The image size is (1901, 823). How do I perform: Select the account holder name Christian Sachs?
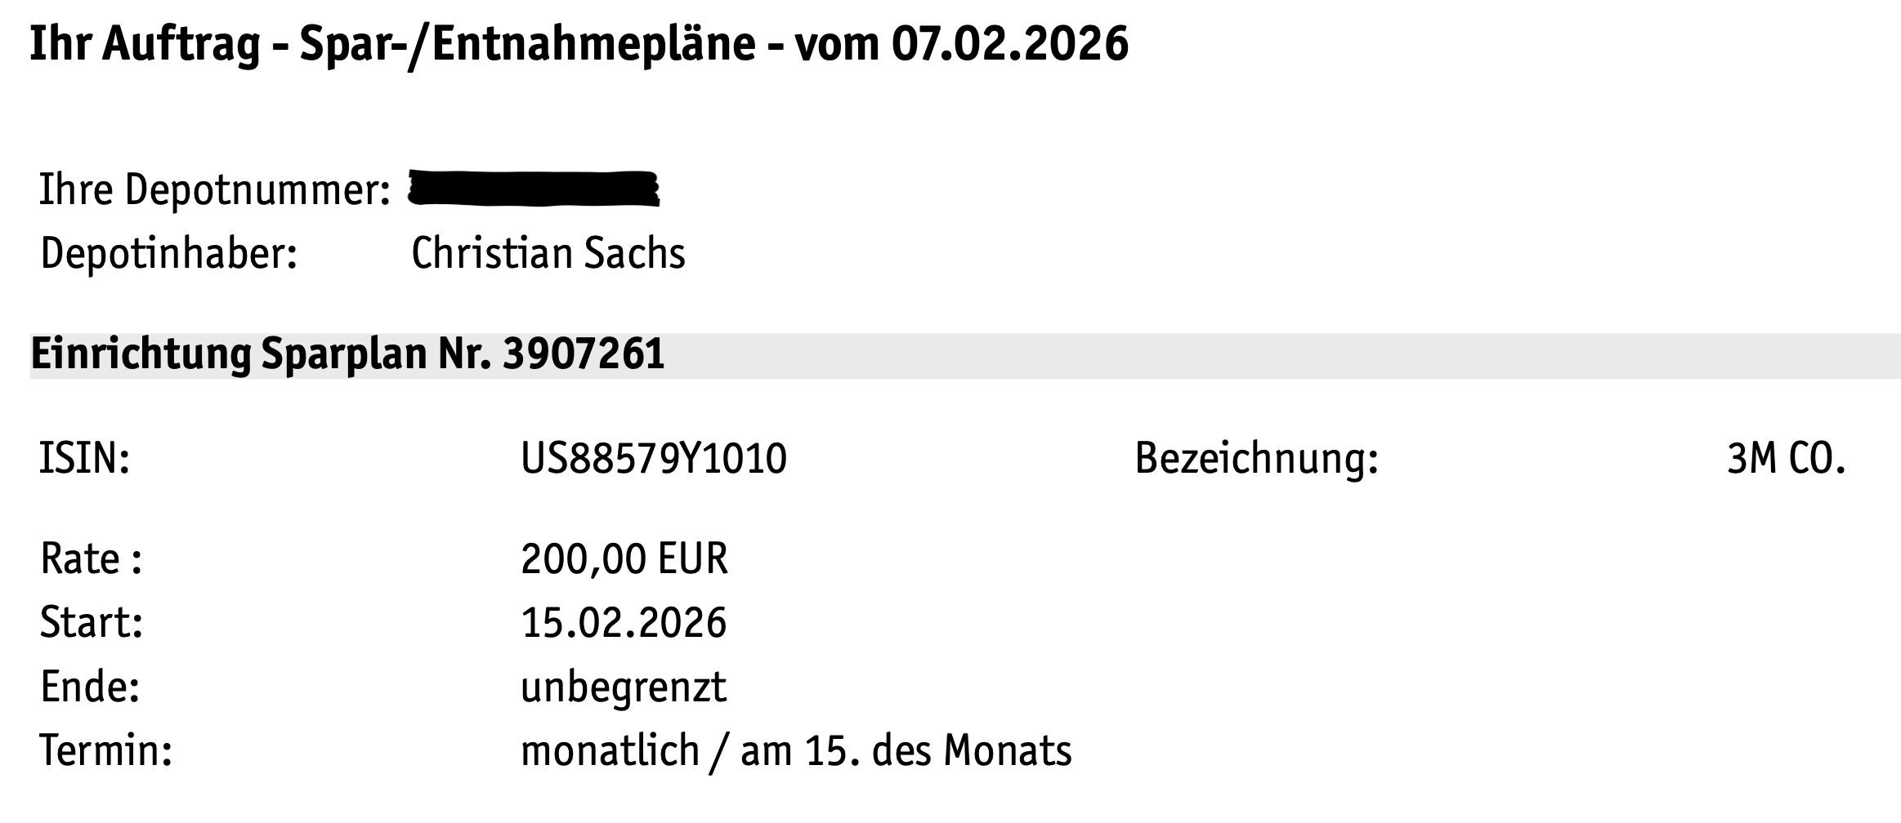click(548, 253)
